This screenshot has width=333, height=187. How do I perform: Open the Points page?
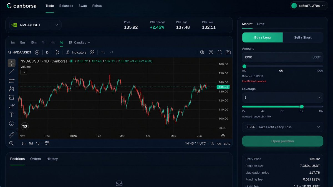coord(97,6)
